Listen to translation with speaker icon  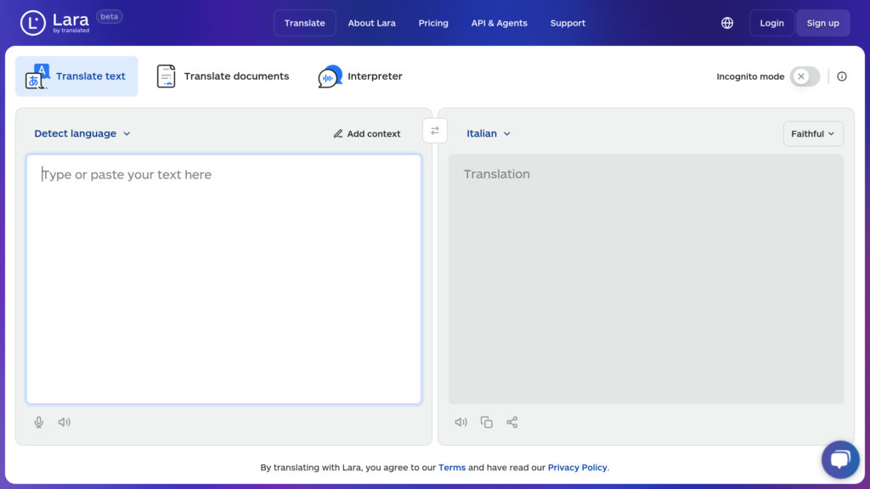[x=461, y=422]
